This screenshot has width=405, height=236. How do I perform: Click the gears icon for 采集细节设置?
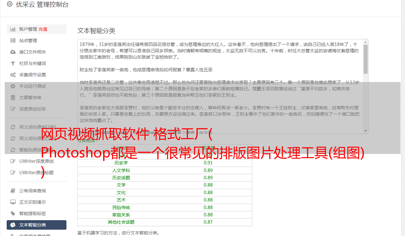click(13, 75)
